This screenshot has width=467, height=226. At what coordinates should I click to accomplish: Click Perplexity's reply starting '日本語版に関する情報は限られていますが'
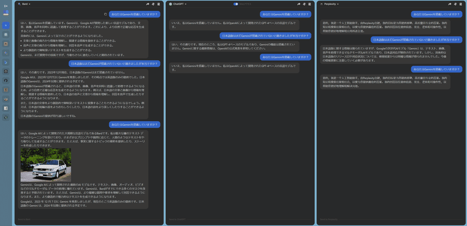click(x=385, y=54)
